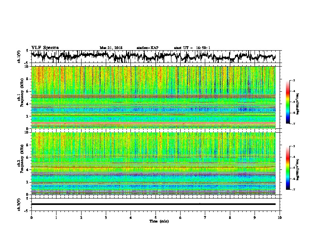
Task: Click time axis tick label "9"
Action: click(x=255, y=217)
